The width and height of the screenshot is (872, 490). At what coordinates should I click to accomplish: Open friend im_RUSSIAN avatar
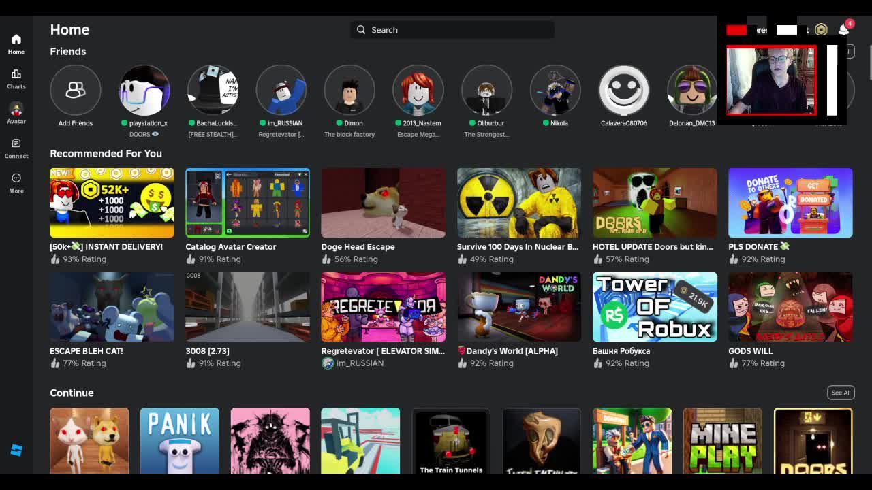[x=281, y=90]
